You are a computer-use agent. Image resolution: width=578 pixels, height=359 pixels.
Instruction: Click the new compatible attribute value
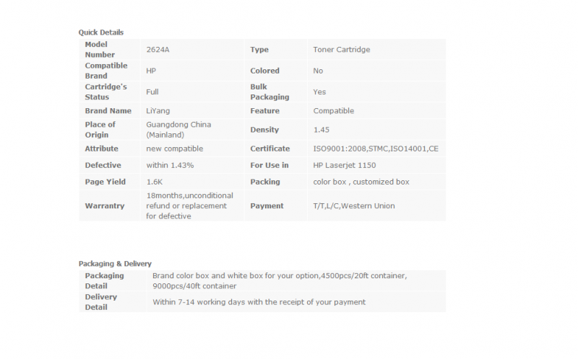pos(174,149)
